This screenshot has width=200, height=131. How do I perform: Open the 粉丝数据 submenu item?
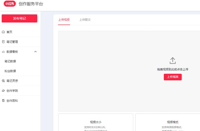click(10, 71)
